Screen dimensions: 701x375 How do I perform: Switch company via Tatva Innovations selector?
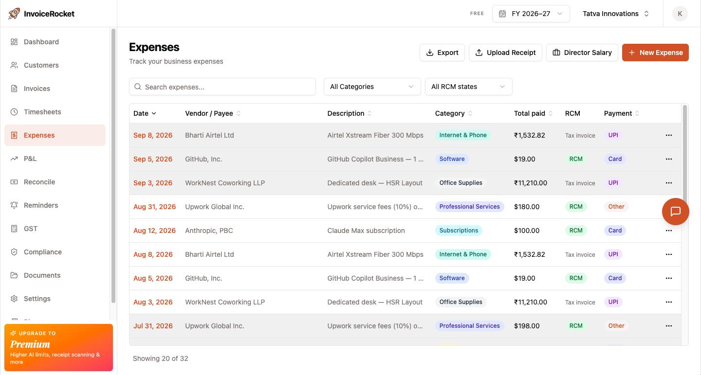(x=616, y=14)
